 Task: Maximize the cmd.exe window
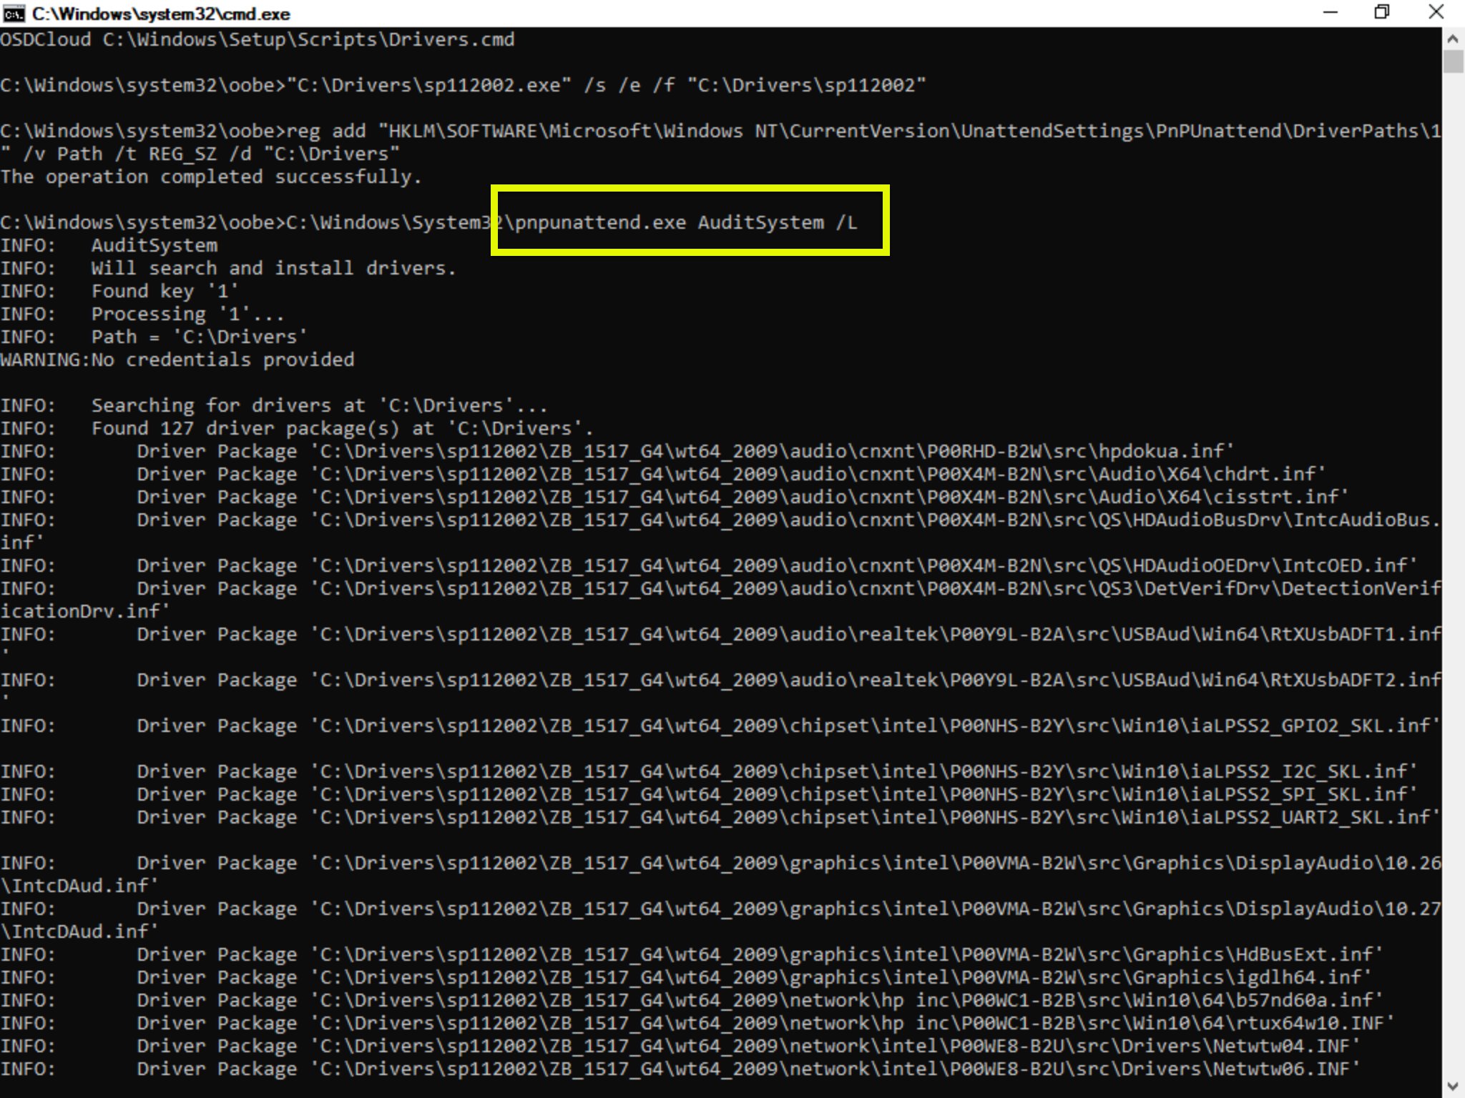point(1381,13)
